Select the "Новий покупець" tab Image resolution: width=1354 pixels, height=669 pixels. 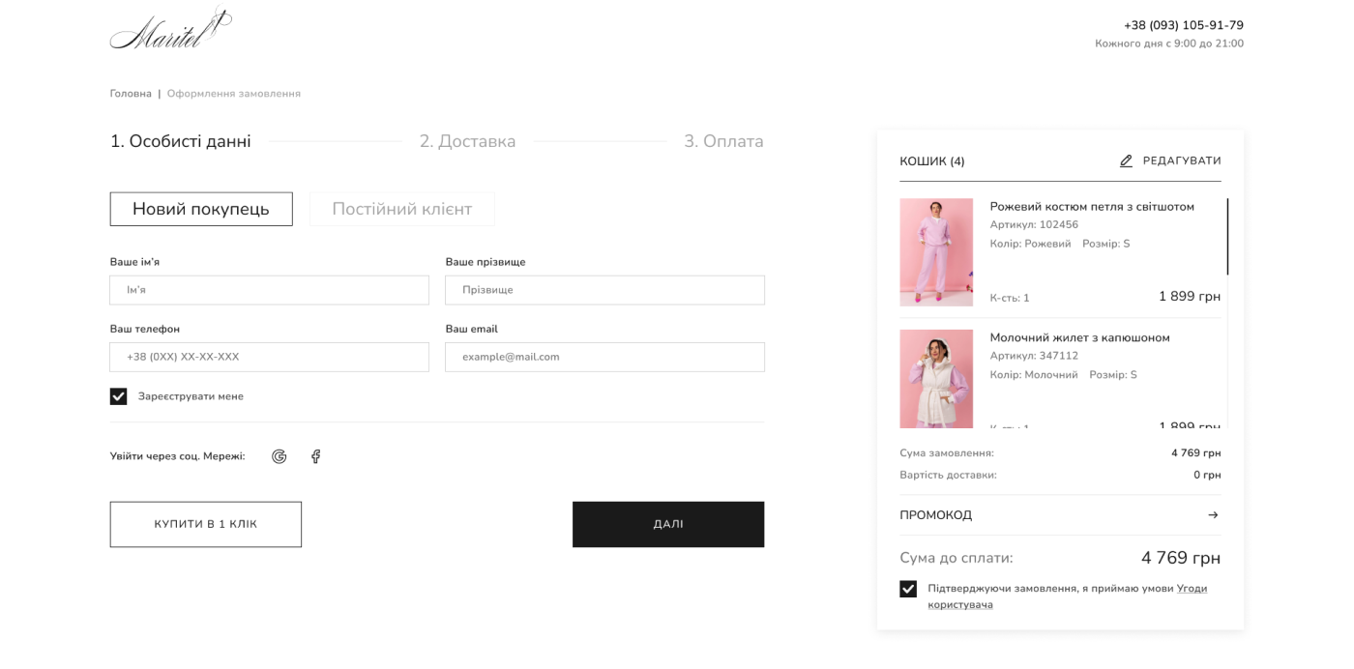click(201, 209)
